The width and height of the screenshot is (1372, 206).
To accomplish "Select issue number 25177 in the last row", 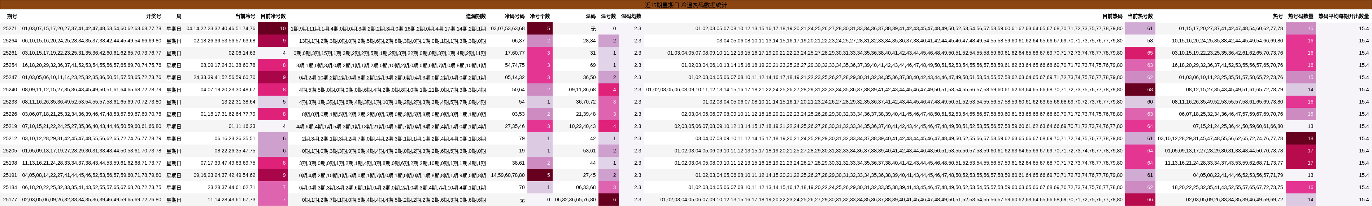I will 10,200.
